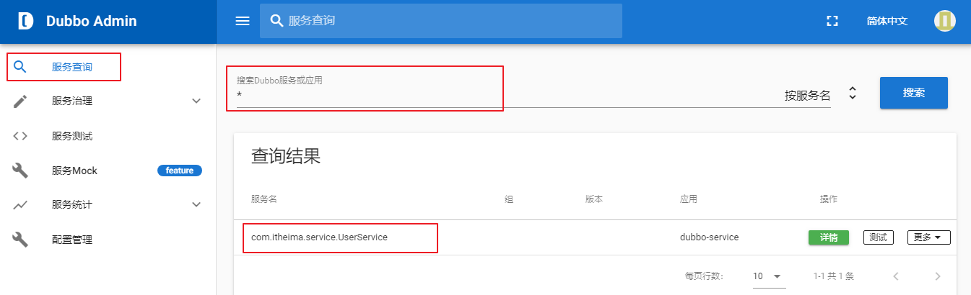Click the pencil icon for 服务治理
Screen dimensions: 971x295
pos(21,101)
